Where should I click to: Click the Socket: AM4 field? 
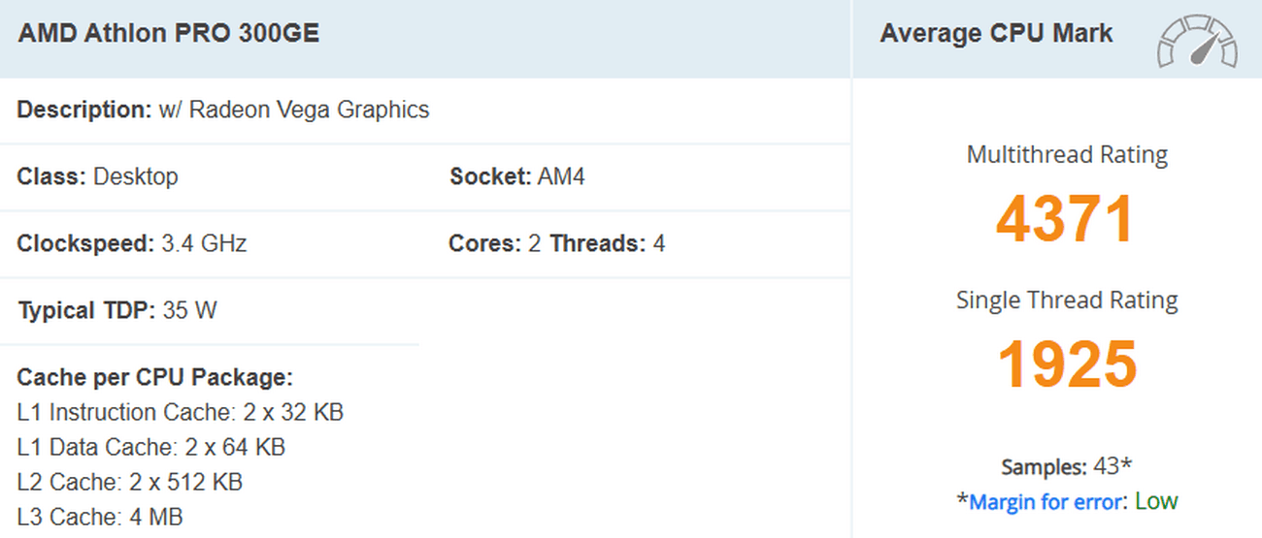[x=517, y=177]
